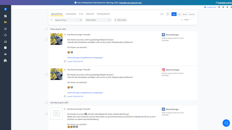Click calendar icon under Facebook Friday post
The image size is (232, 130).
(65, 61)
